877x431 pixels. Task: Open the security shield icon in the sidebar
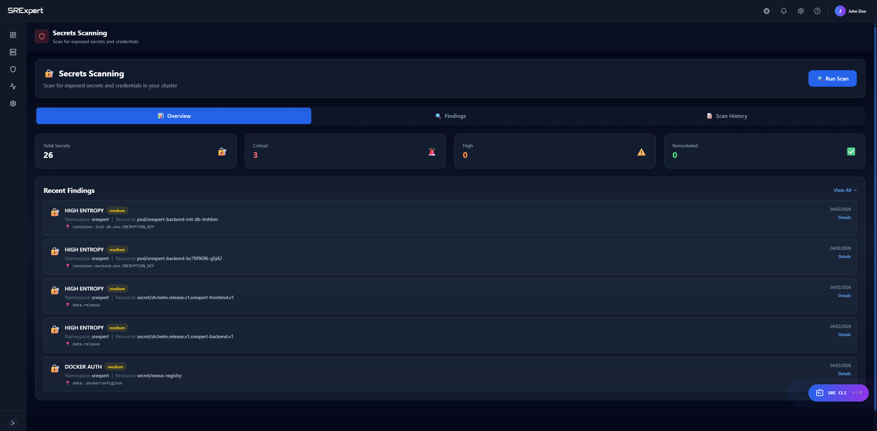tap(13, 69)
